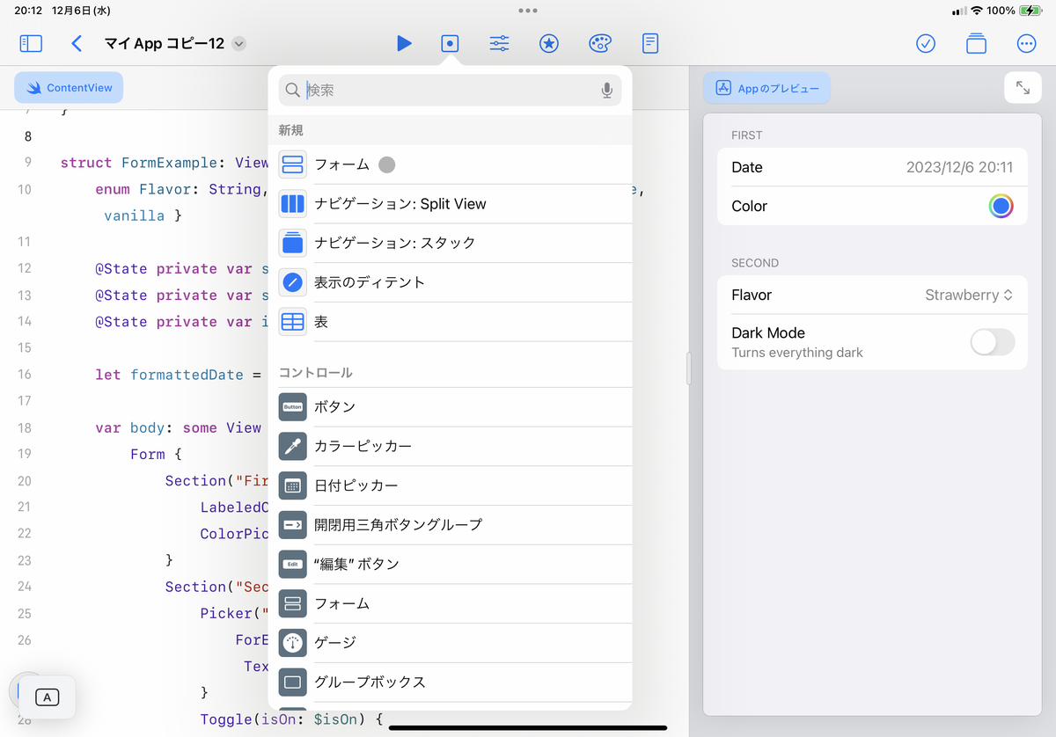Click the split view divider handle

pyautogui.click(x=689, y=368)
